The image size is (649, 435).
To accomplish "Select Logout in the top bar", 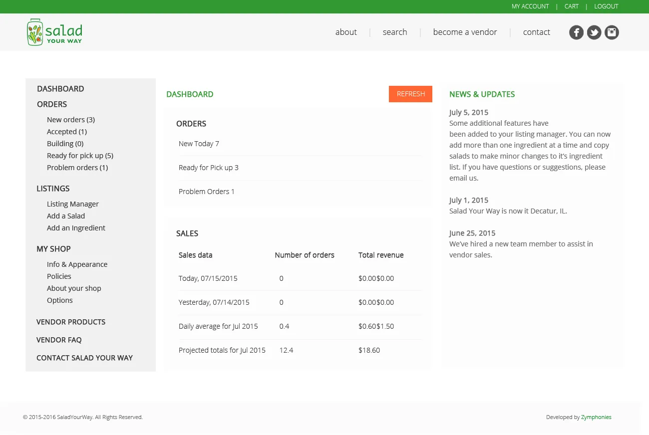I will pyautogui.click(x=606, y=6).
